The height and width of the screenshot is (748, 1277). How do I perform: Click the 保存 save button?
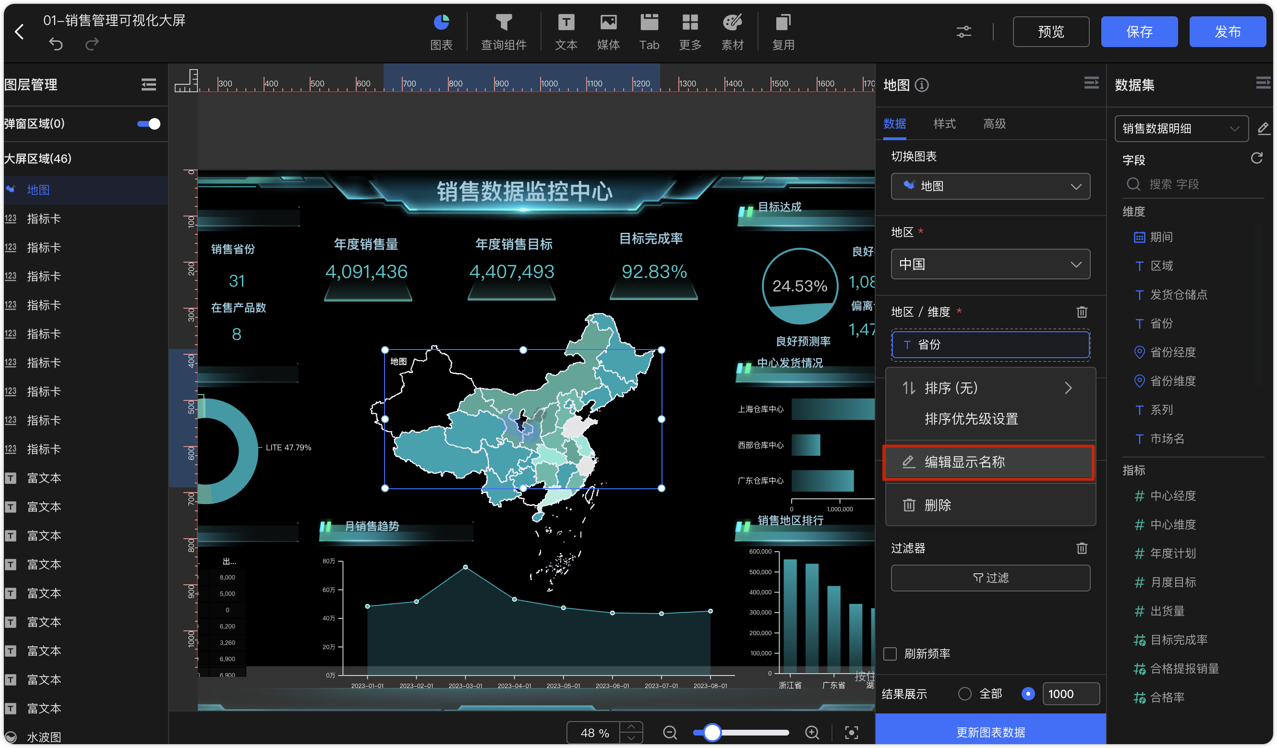1139,31
